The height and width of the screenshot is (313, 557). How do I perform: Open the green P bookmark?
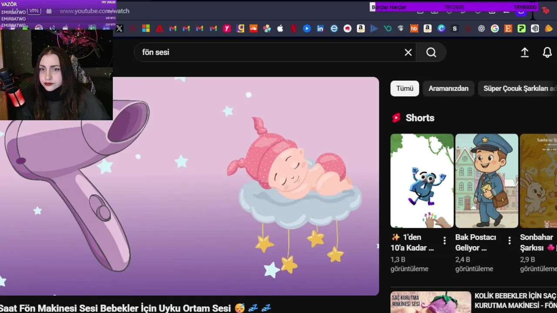pos(521,29)
